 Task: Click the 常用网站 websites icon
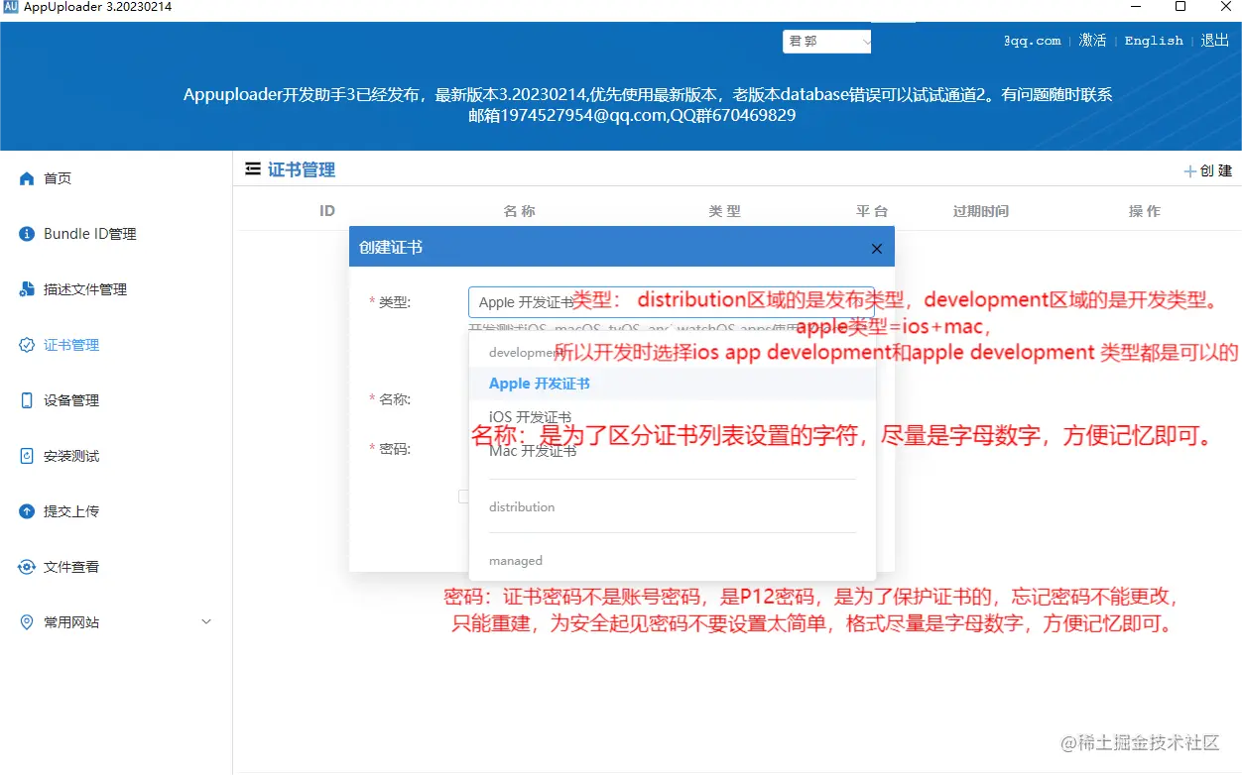[x=26, y=621]
